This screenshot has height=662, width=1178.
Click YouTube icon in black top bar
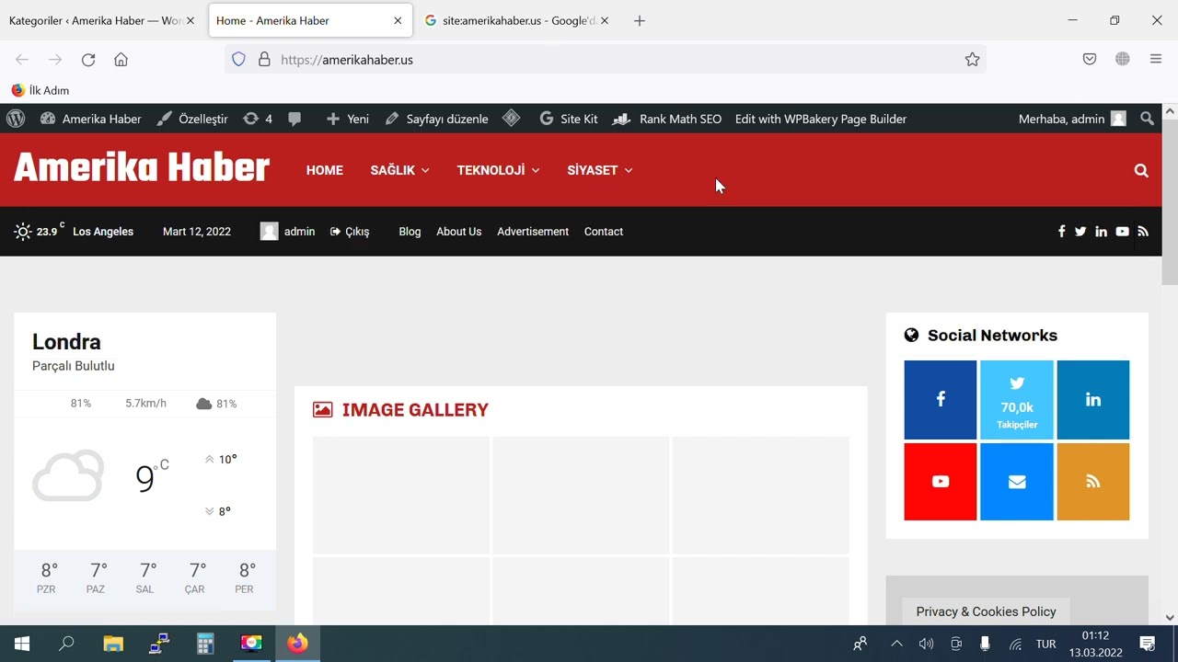click(1122, 232)
